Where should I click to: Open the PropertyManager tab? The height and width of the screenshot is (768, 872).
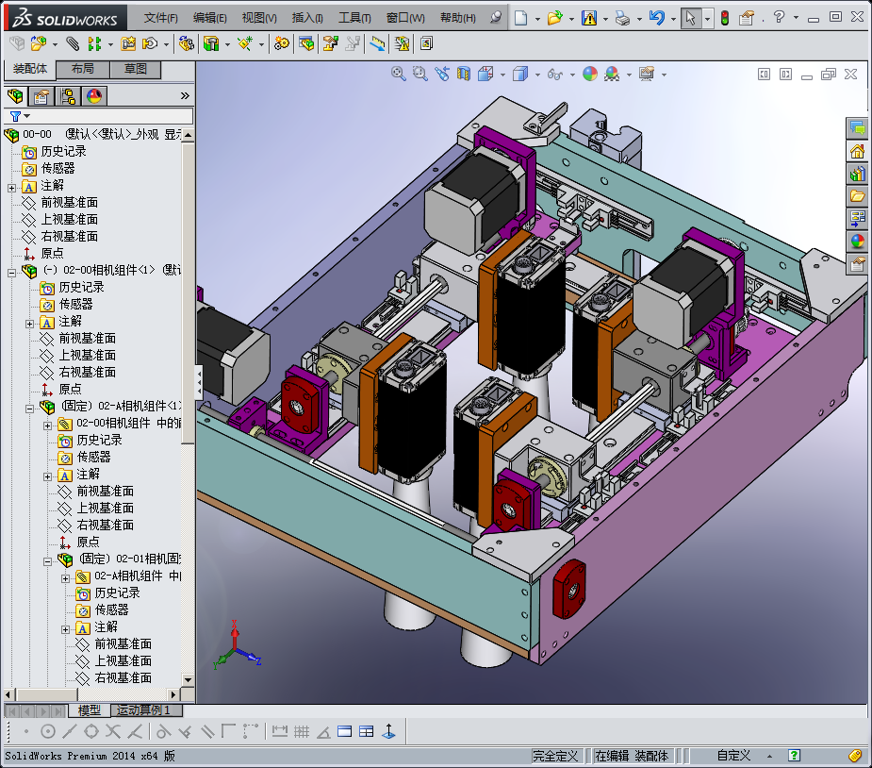[x=41, y=96]
